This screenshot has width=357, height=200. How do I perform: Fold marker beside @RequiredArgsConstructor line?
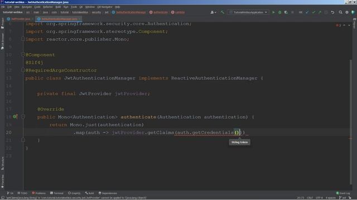pos(23,70)
